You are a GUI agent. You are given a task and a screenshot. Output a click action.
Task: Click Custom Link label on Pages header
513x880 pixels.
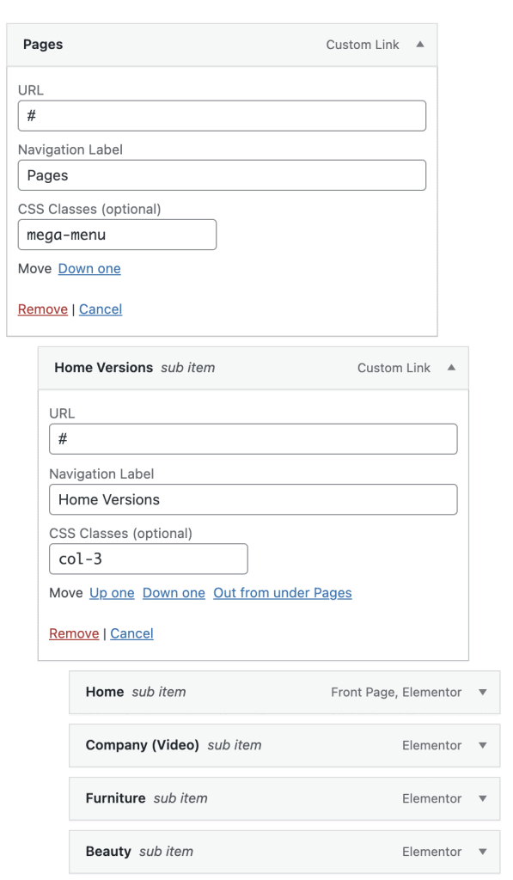point(363,45)
